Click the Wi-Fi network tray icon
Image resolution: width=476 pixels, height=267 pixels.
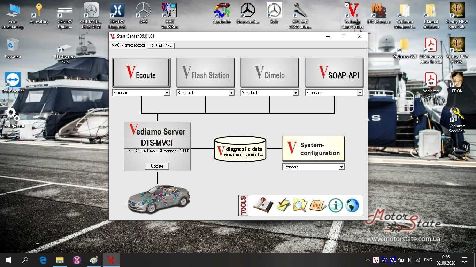click(418, 260)
